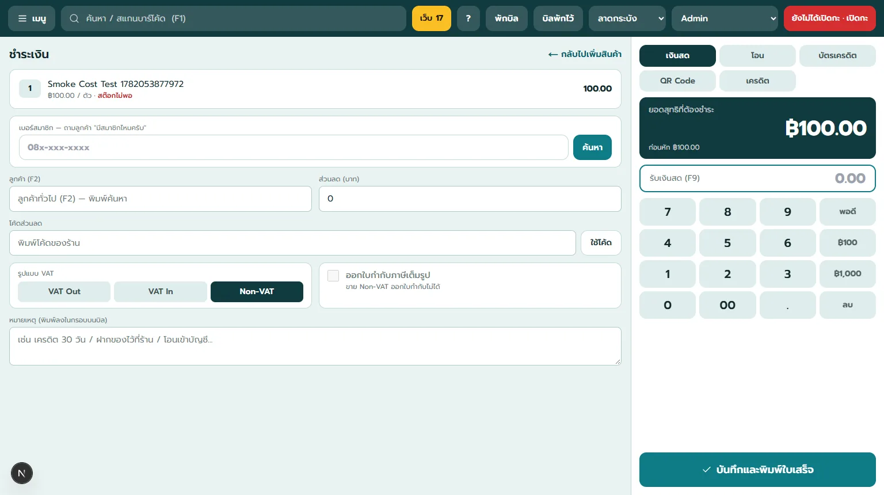
Task: Click the รับเงินสด (F9) cash received field
Action: tap(757, 178)
